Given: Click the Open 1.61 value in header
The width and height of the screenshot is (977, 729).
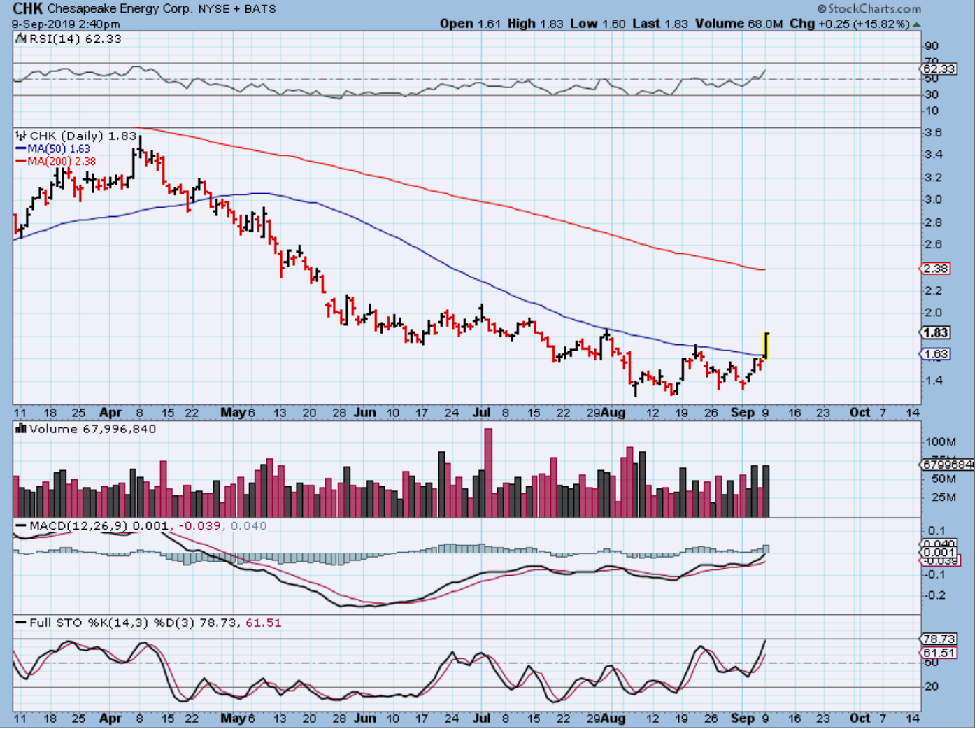Looking at the screenshot, I should point(470,24).
